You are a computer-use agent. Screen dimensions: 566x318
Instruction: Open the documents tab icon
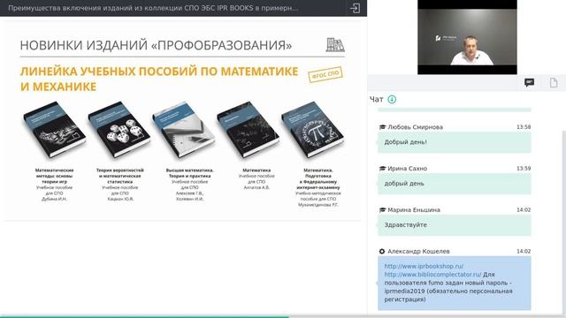point(554,83)
